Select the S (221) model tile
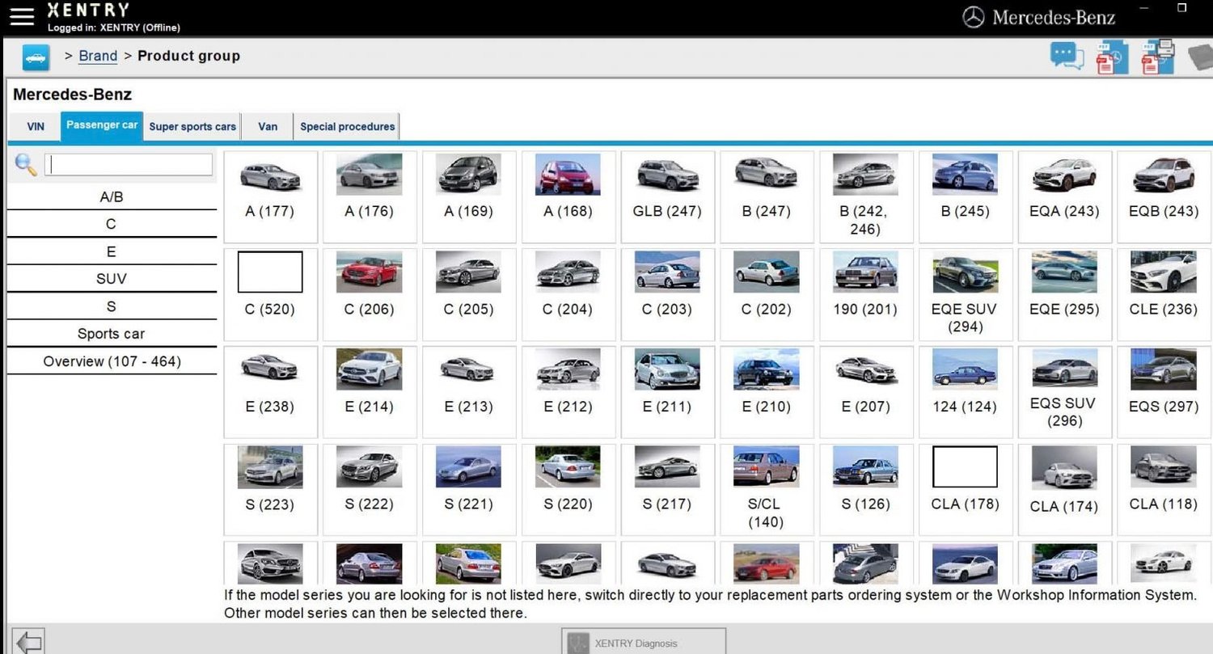This screenshot has width=1213, height=654. (468, 490)
